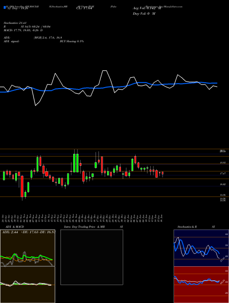Click the 'ADX & MACD' panel title

(x=15, y=227)
